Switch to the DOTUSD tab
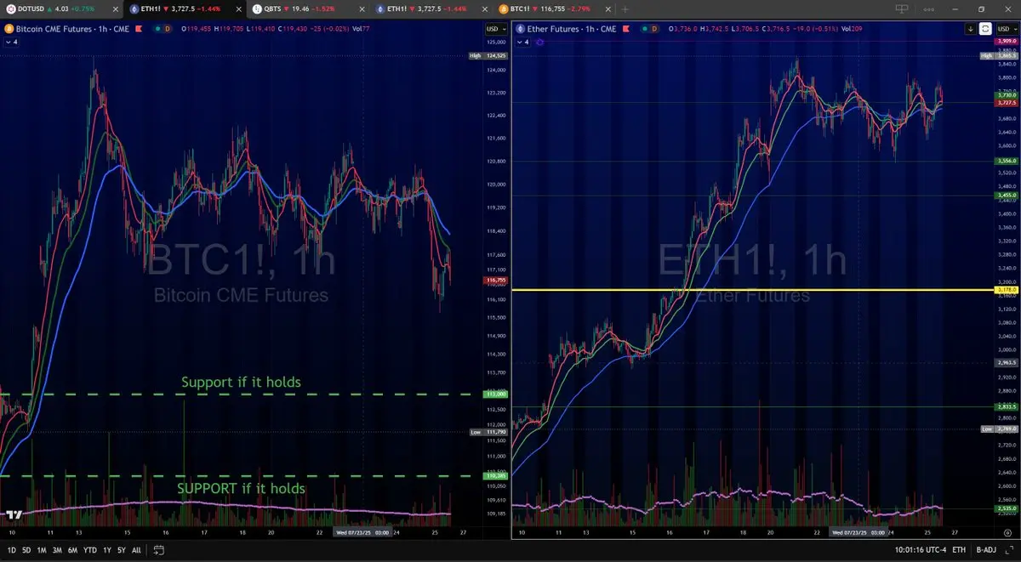Screen dimensions: 1021x562 (x=60, y=9)
